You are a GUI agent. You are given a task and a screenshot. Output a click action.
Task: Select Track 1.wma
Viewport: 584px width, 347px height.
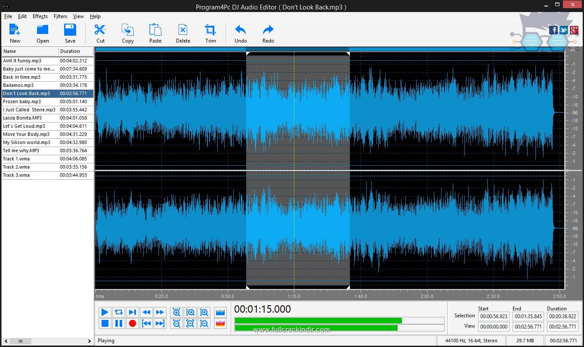47,159
